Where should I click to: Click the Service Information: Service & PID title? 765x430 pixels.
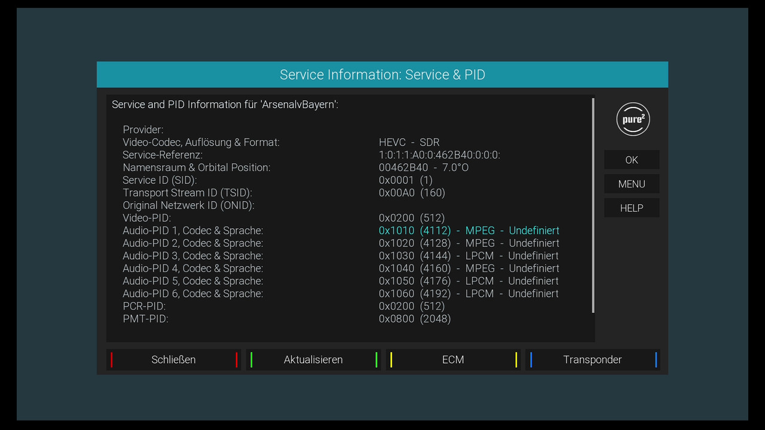(x=382, y=75)
